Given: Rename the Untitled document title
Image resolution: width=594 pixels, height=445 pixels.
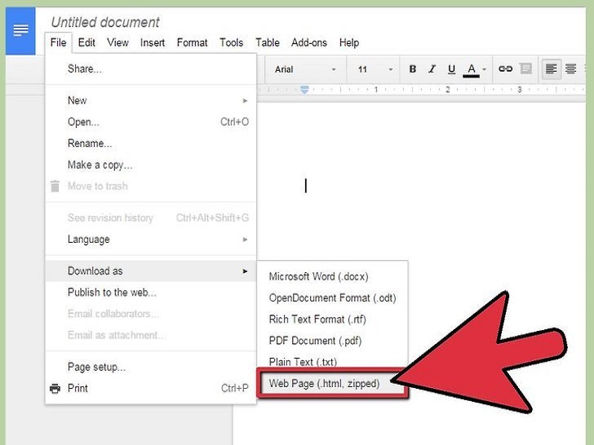Looking at the screenshot, I should [x=105, y=22].
